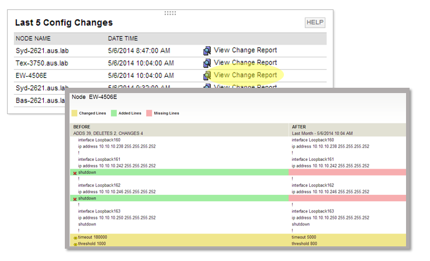
Task: Select node name Syd-2621.aus.lab in first row
Action: pyautogui.click(x=42, y=50)
